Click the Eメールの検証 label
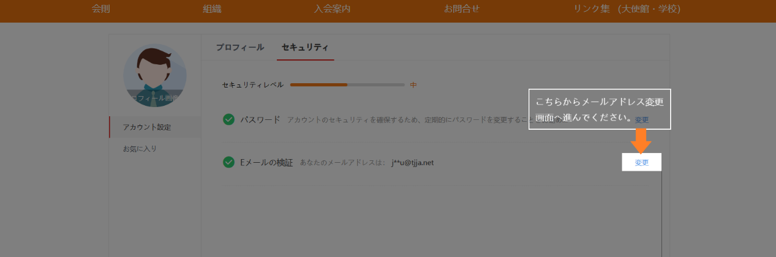776x257 pixels. (266, 163)
